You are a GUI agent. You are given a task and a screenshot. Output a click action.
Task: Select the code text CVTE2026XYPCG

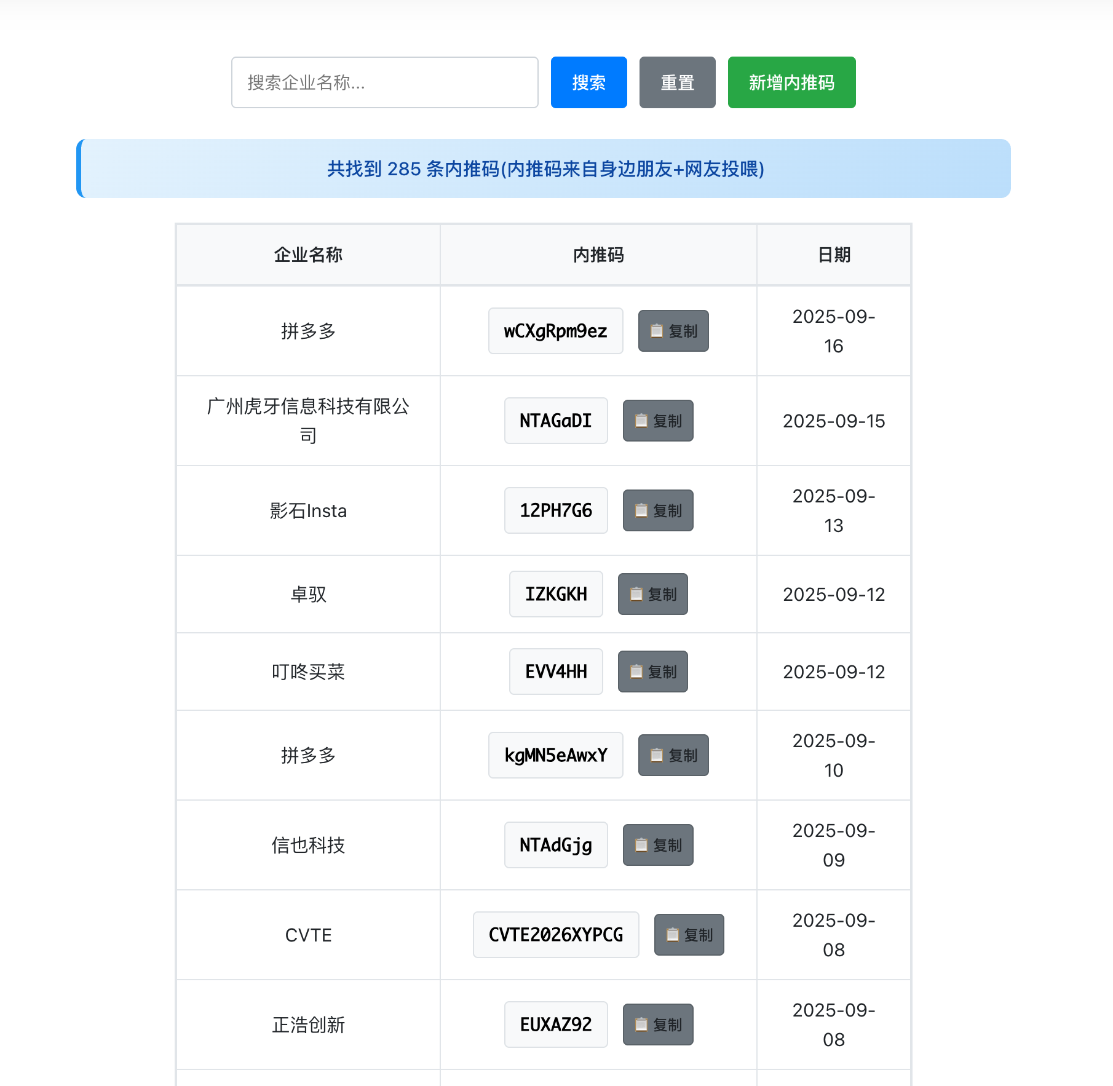[555, 935]
